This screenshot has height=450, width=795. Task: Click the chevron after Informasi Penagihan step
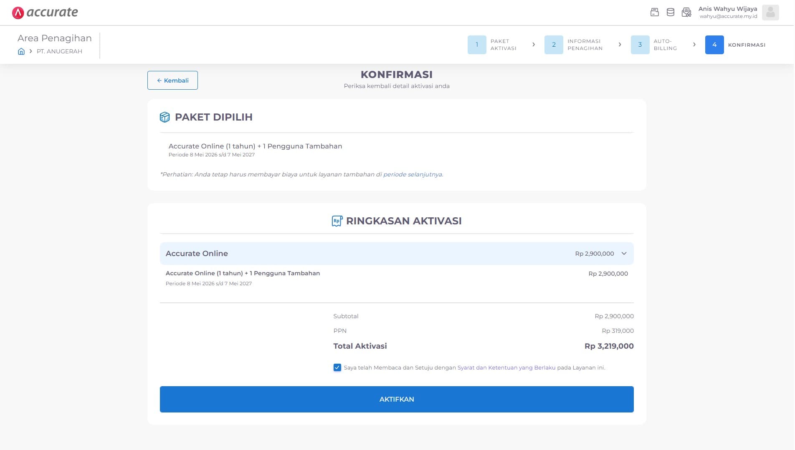click(x=620, y=45)
